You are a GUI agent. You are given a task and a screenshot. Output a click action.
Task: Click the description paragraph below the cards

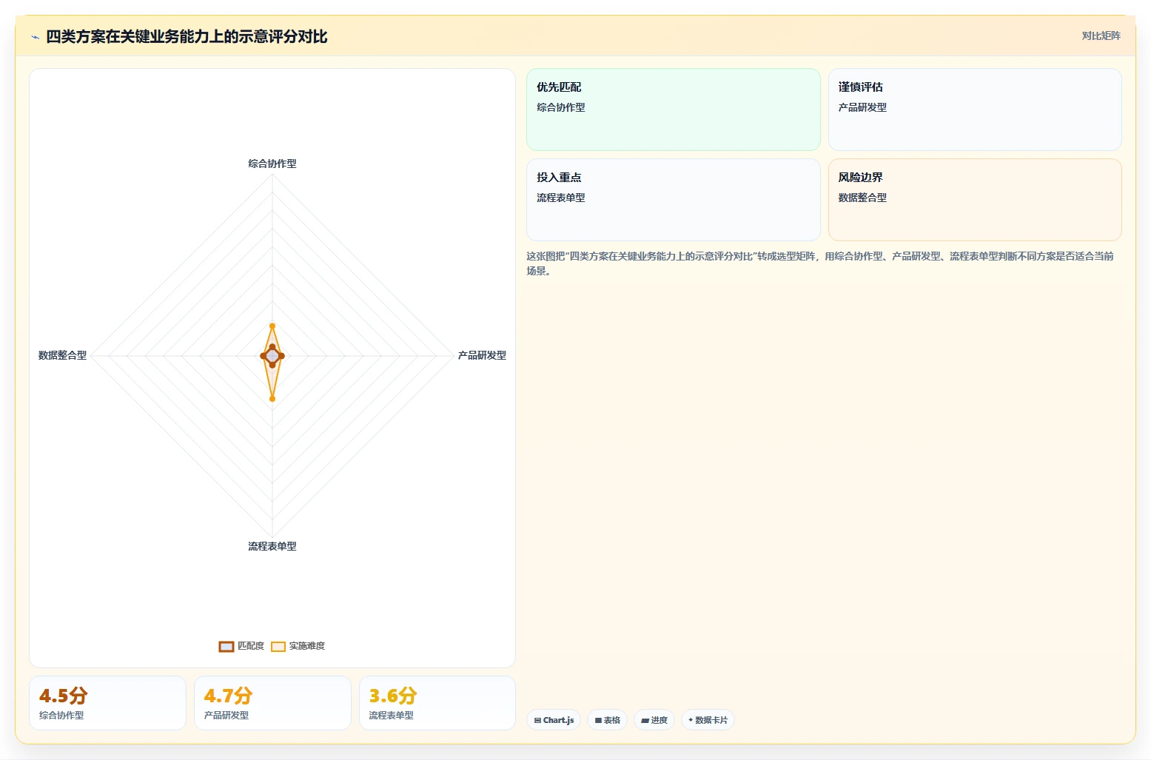[x=820, y=263]
